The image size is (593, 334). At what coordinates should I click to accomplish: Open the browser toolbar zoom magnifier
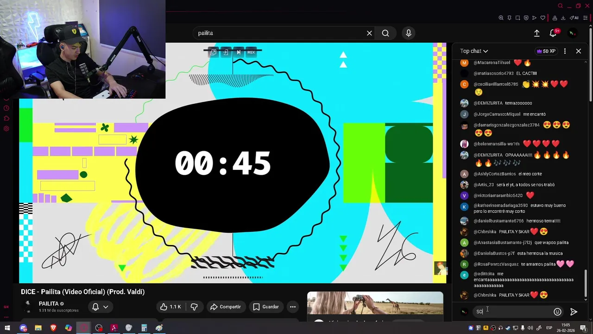tap(501, 18)
